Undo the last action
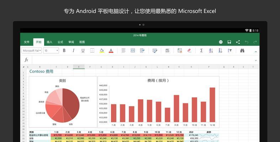Image resolution: width=280 pixels, height=142 pixels. [247, 42]
